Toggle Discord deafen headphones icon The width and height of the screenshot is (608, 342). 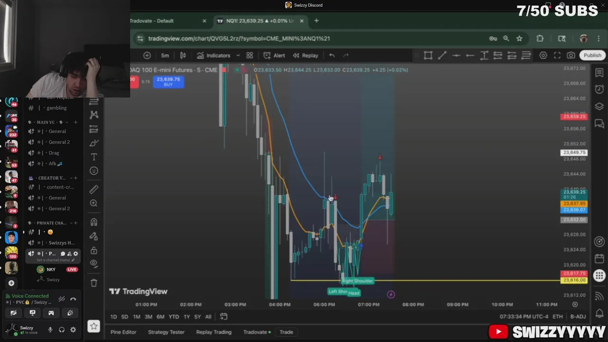[62, 330]
